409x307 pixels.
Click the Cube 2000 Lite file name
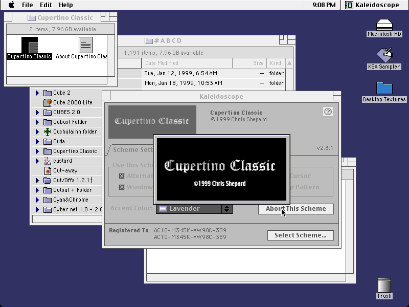[x=73, y=103]
